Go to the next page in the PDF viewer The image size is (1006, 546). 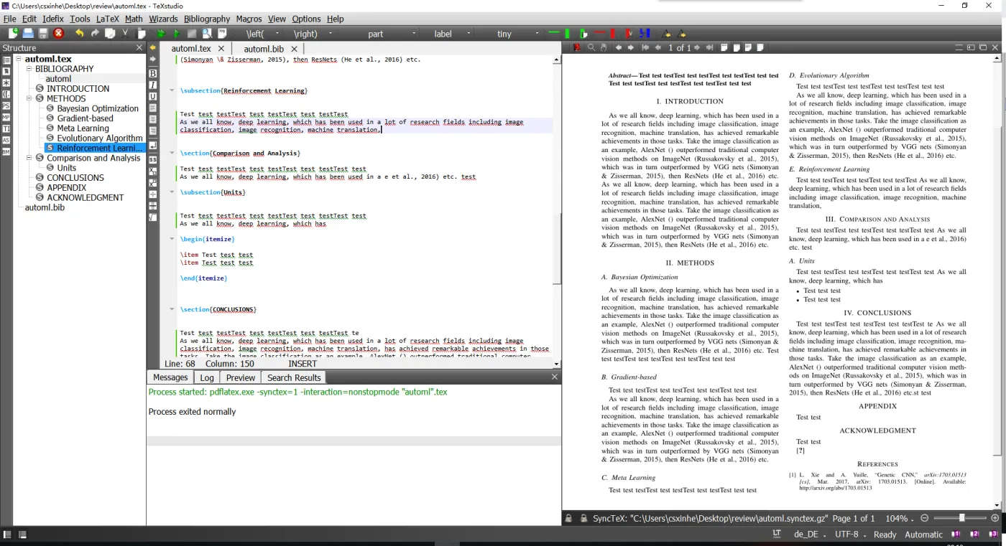pos(697,47)
